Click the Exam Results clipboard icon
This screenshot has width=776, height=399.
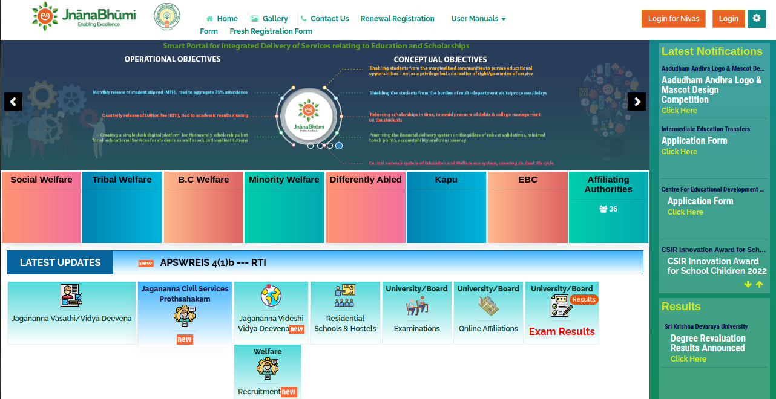(561, 307)
